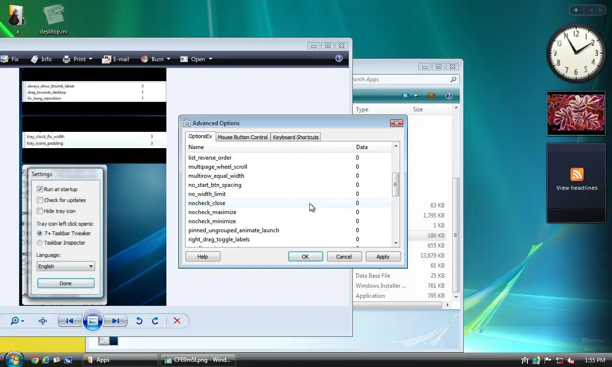Open the Info pane in Photo Gallery
Screen dimensions: 612x367
(41, 59)
